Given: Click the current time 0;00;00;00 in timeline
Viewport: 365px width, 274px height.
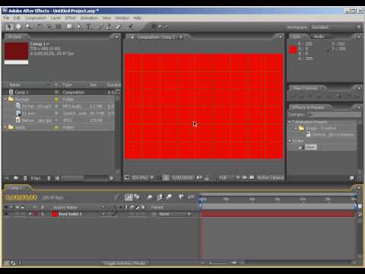Looking at the screenshot, I should (x=21, y=197).
